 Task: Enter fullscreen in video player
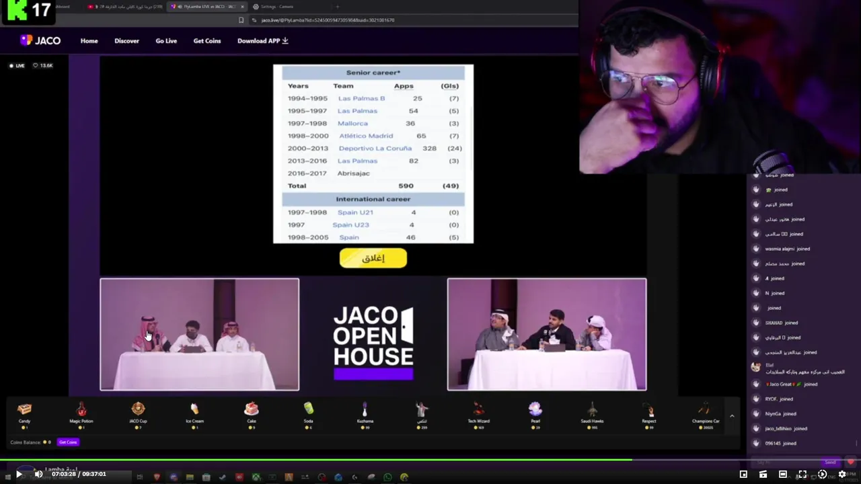tap(802, 474)
